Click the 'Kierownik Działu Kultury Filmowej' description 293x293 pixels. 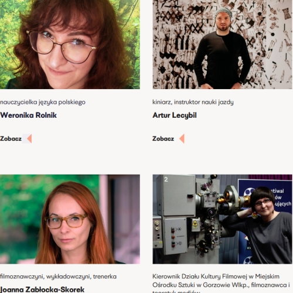tap(221, 283)
